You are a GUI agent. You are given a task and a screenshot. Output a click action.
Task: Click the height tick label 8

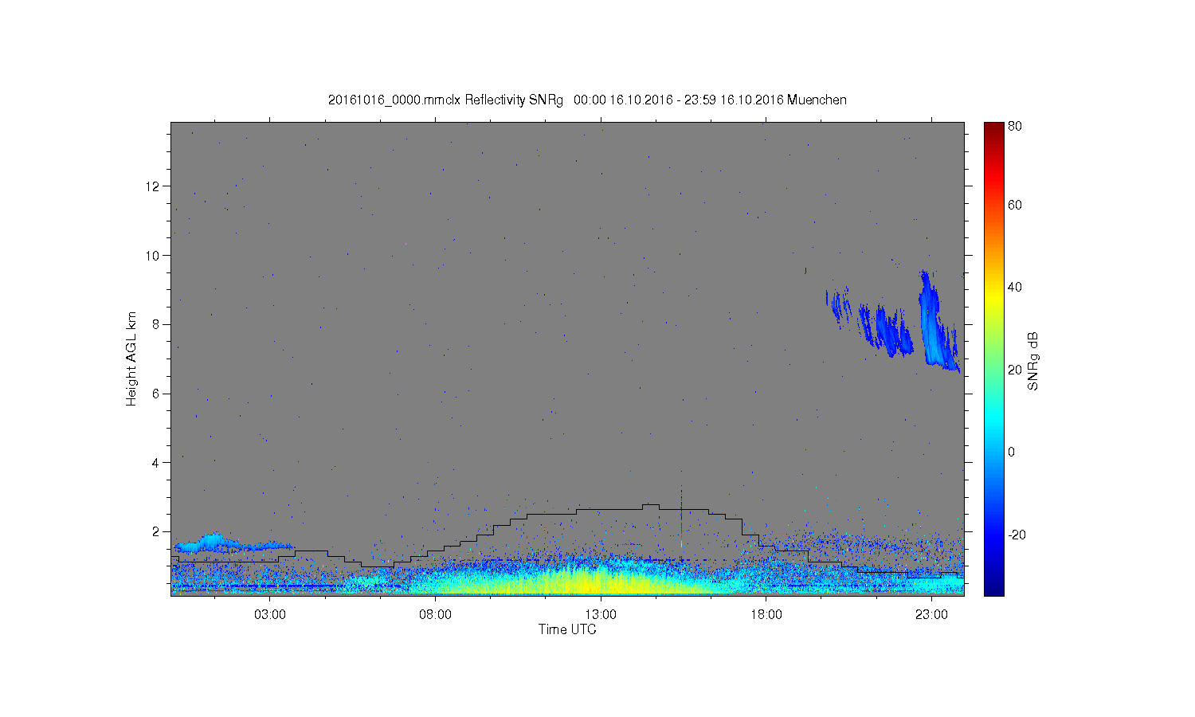coord(156,324)
